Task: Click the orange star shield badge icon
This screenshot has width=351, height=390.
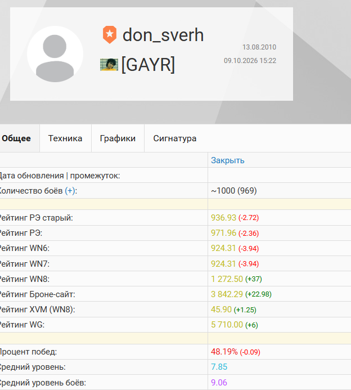Action: [110, 34]
